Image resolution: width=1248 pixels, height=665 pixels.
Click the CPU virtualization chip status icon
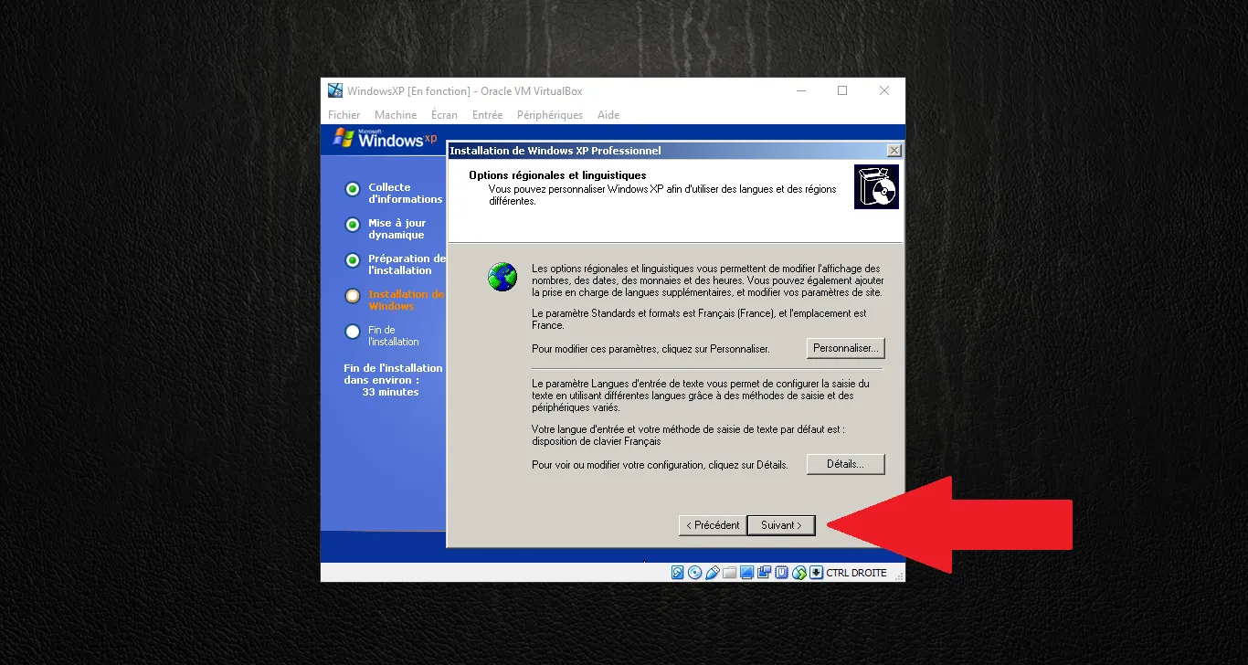click(781, 573)
